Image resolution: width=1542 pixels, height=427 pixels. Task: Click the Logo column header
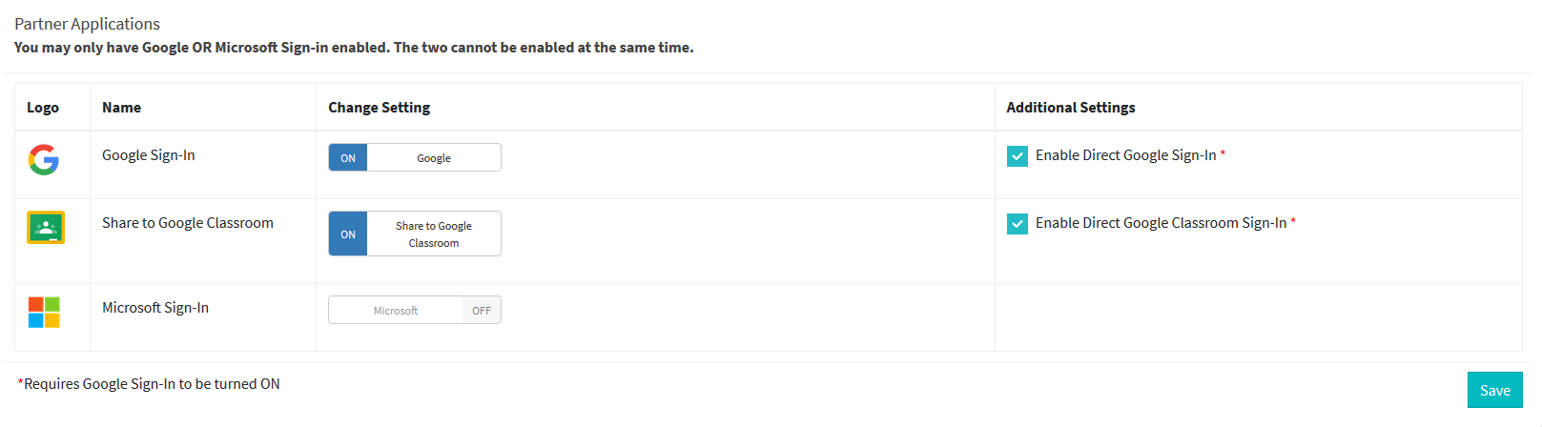click(43, 108)
